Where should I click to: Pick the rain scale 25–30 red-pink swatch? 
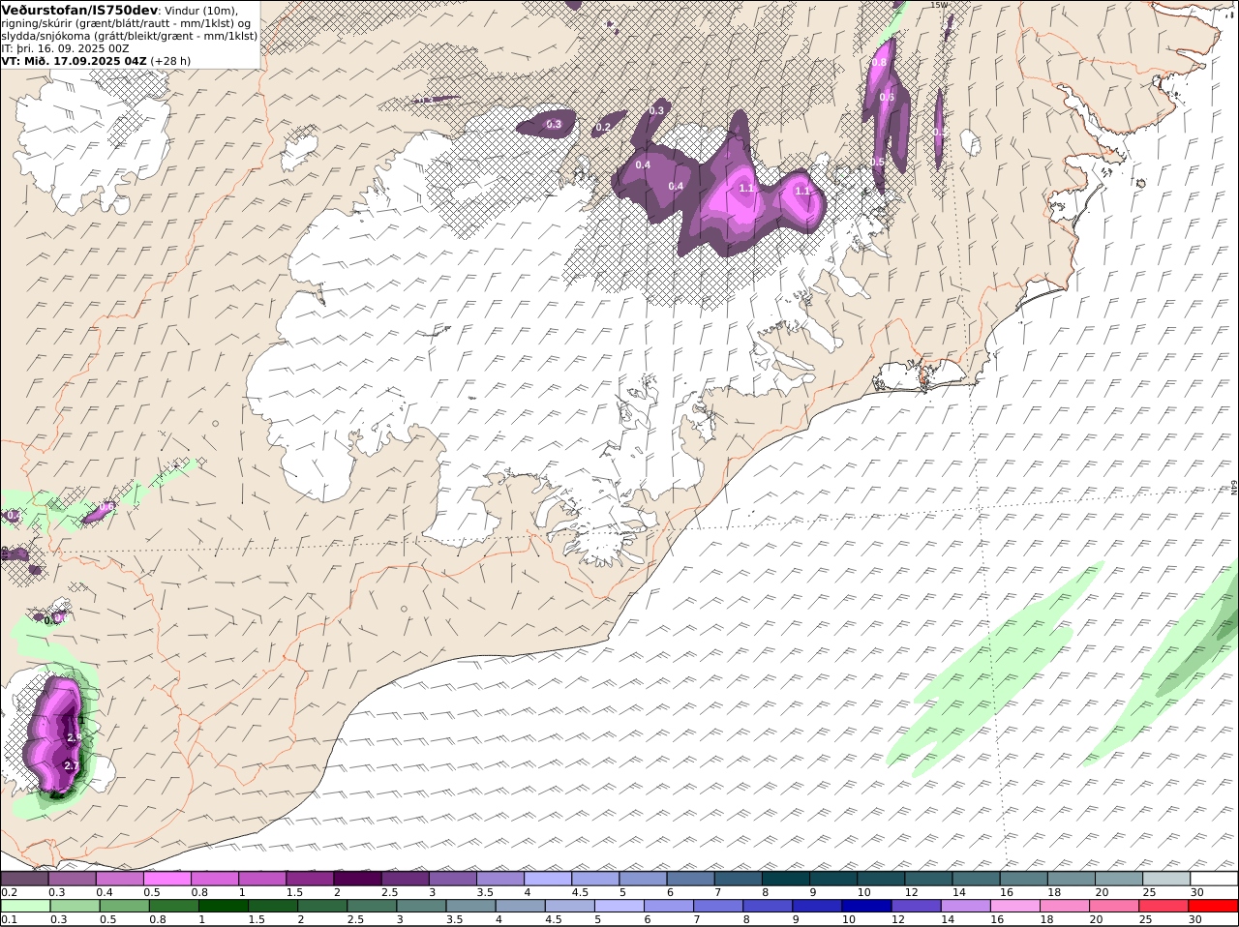coord(1163,906)
